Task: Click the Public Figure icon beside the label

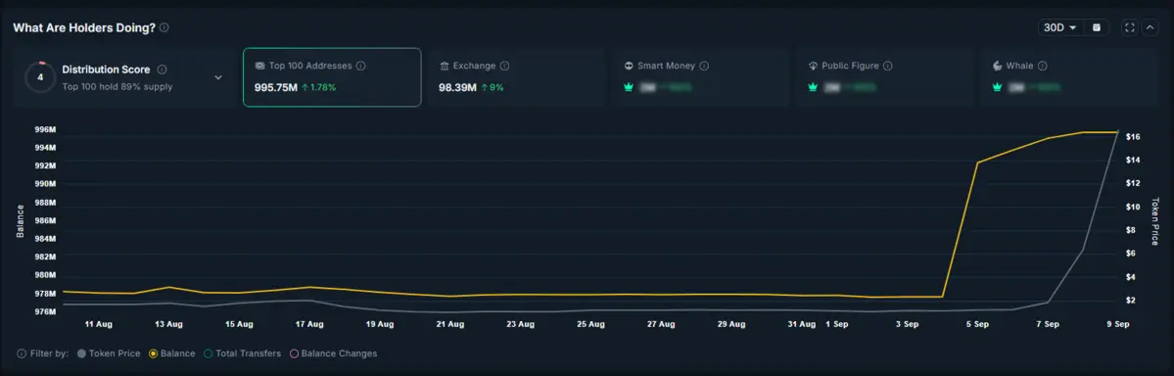Action: point(813,66)
